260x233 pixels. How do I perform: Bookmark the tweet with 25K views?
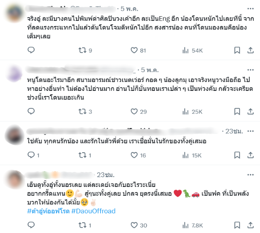237,111
